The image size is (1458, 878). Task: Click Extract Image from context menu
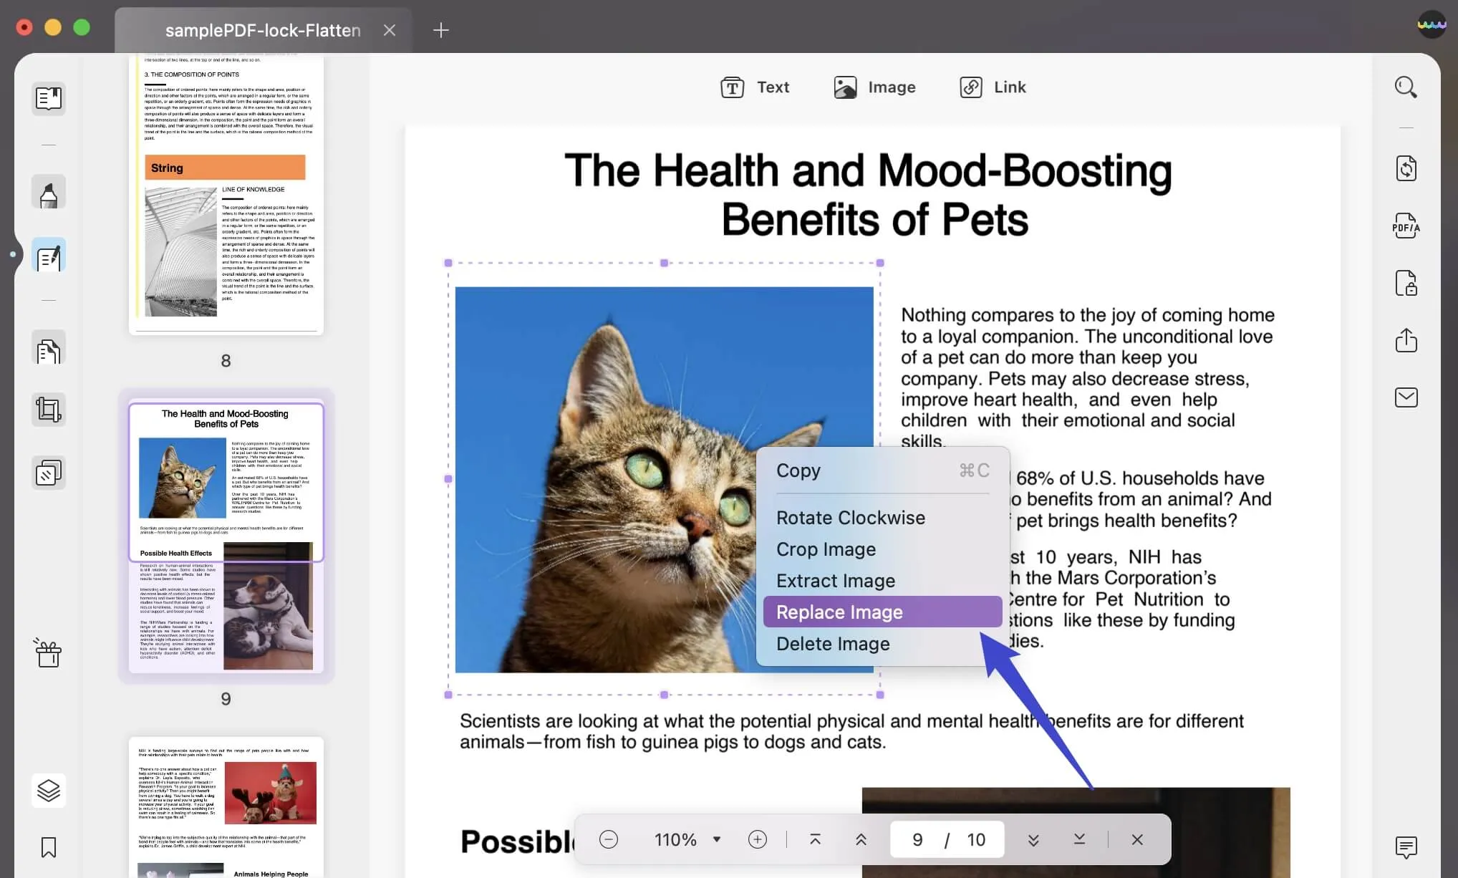835,580
